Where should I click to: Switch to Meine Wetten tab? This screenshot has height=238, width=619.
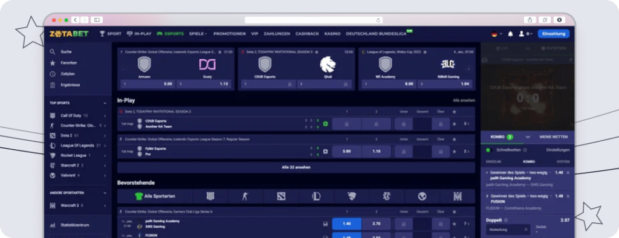pyautogui.click(x=554, y=137)
